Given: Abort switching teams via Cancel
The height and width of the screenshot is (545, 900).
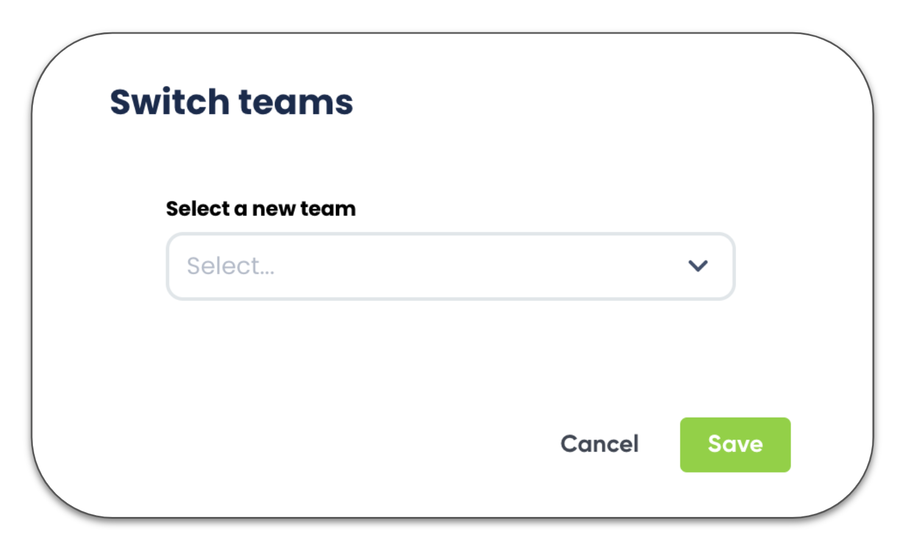Looking at the screenshot, I should (599, 444).
